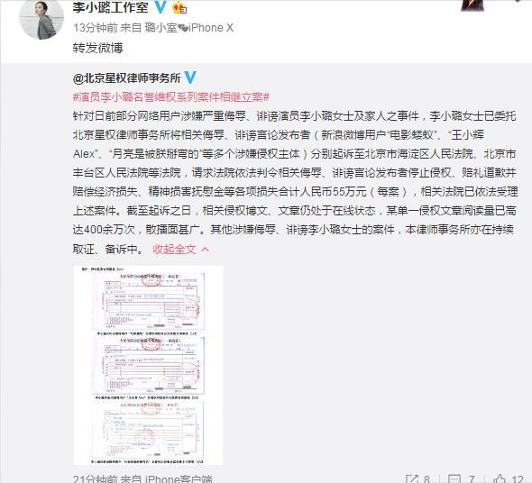The height and width of the screenshot is (483, 532).
Task: Open the 13分钟前 post timestamp
Action: [x=96, y=27]
